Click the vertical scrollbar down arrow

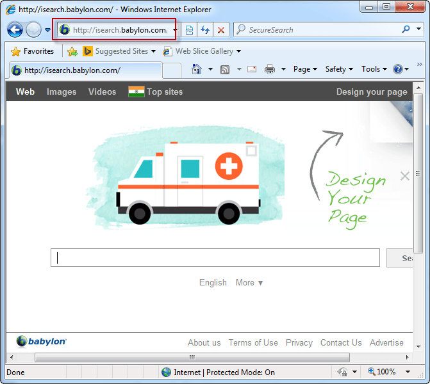click(418, 347)
